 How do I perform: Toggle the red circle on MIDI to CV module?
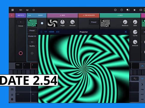pyautogui.click(x=21, y=53)
